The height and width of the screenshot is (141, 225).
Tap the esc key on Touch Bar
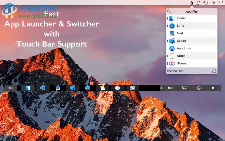coord(11,88)
